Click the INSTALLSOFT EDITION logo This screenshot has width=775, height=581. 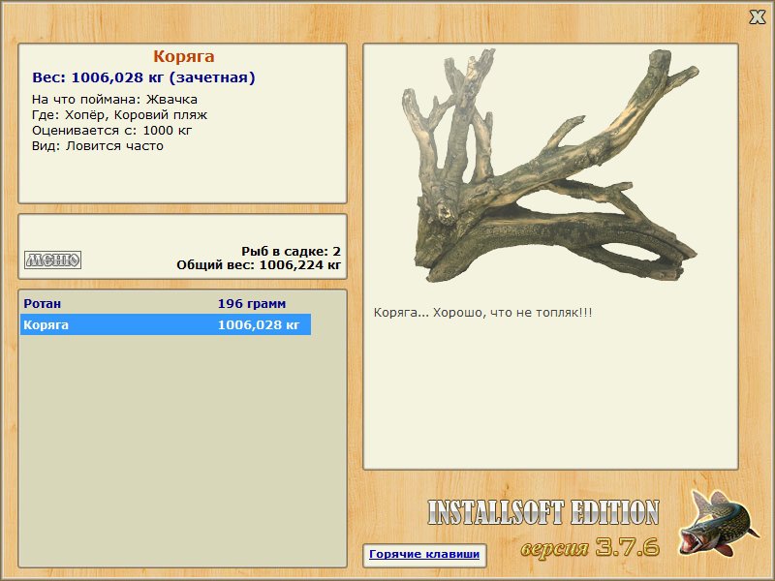543,512
